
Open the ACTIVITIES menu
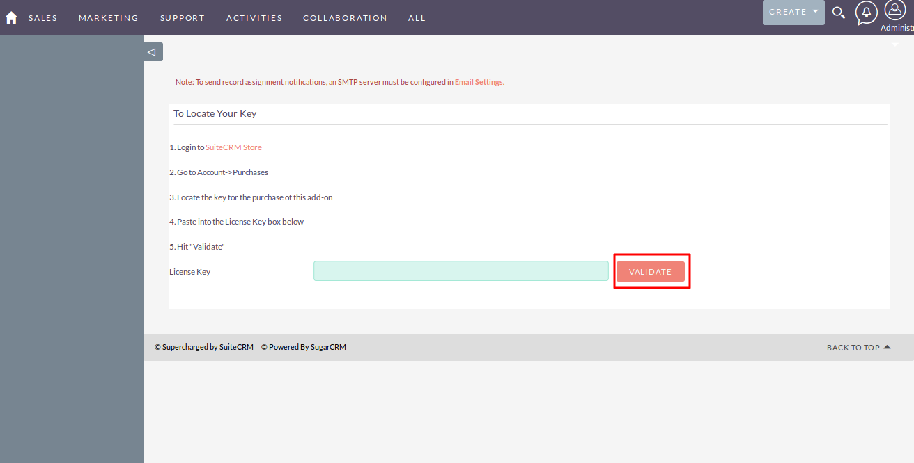(254, 18)
